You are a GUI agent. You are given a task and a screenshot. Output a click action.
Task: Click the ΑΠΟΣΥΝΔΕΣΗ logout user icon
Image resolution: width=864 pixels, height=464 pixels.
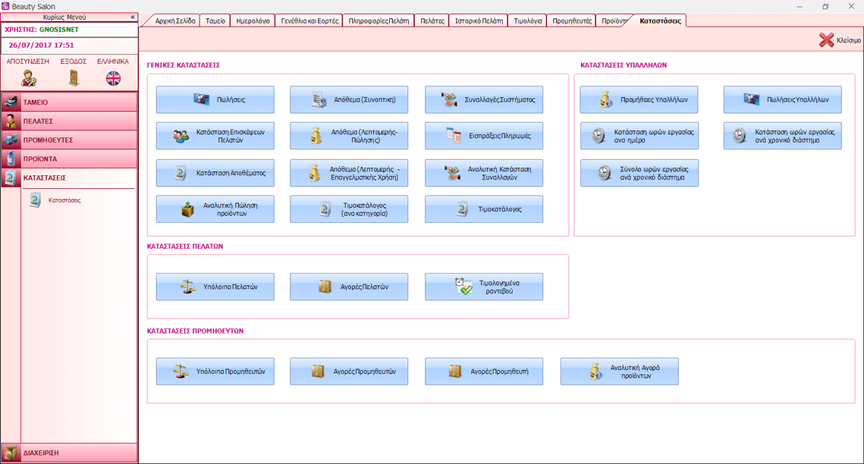tap(29, 77)
